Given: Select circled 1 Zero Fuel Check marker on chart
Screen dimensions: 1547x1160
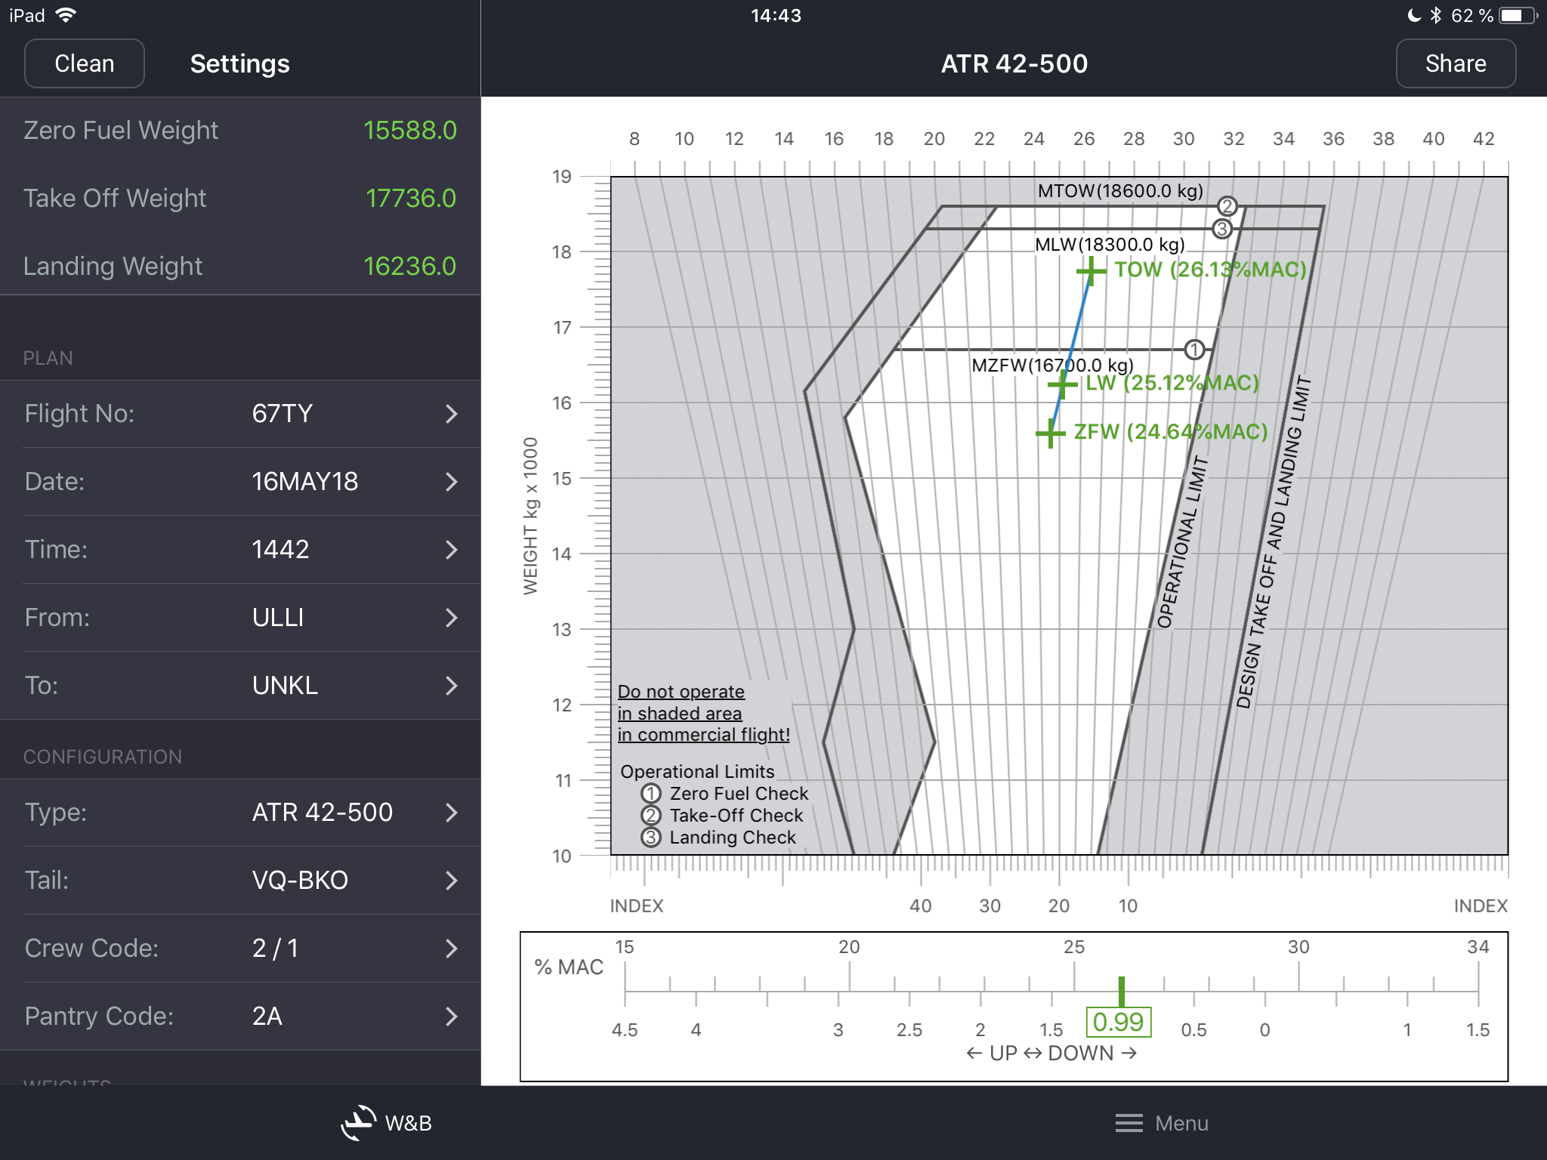Looking at the screenshot, I should pyautogui.click(x=1193, y=350).
